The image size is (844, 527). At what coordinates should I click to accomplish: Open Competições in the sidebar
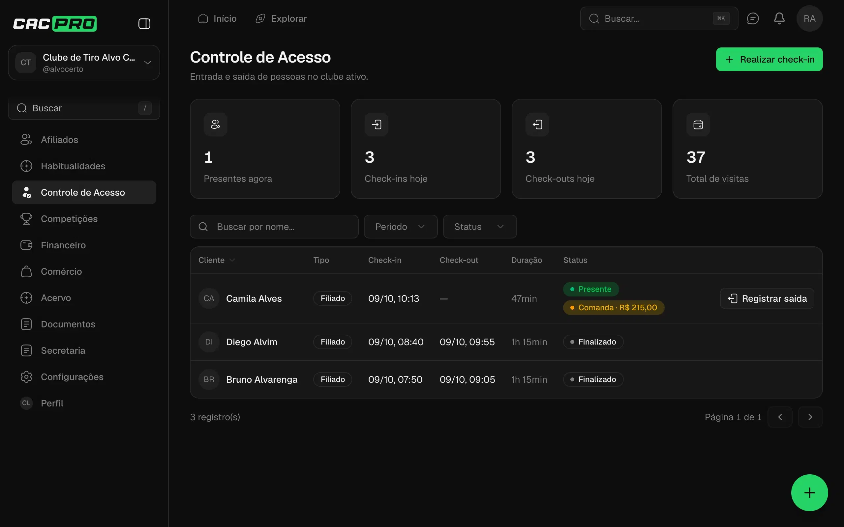[84, 219]
